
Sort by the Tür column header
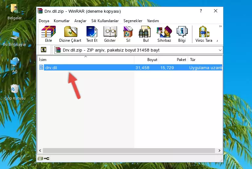coord(205,60)
